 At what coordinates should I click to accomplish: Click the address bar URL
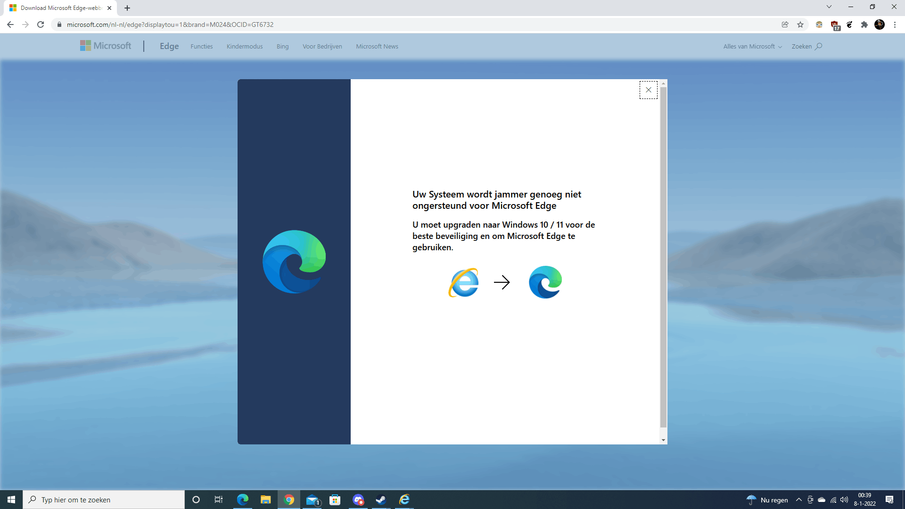tap(170, 25)
